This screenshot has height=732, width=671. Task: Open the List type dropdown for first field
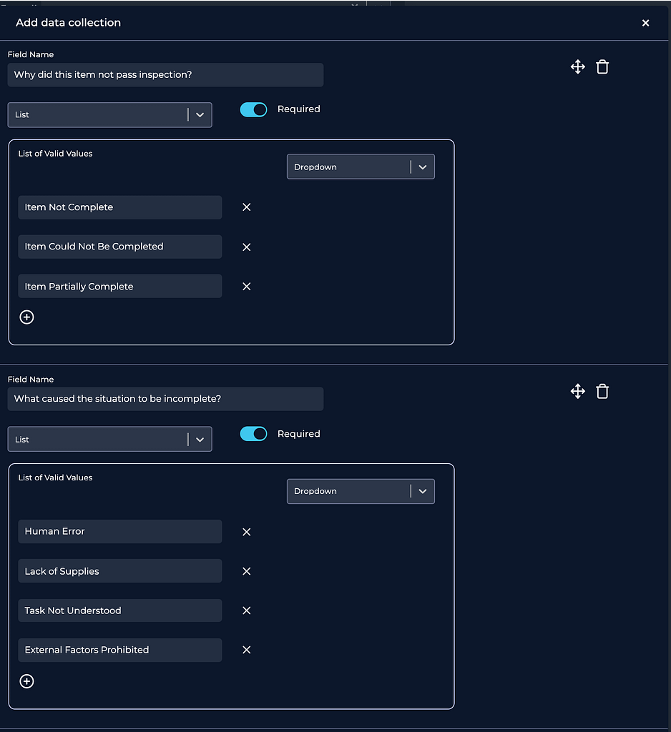tap(109, 115)
